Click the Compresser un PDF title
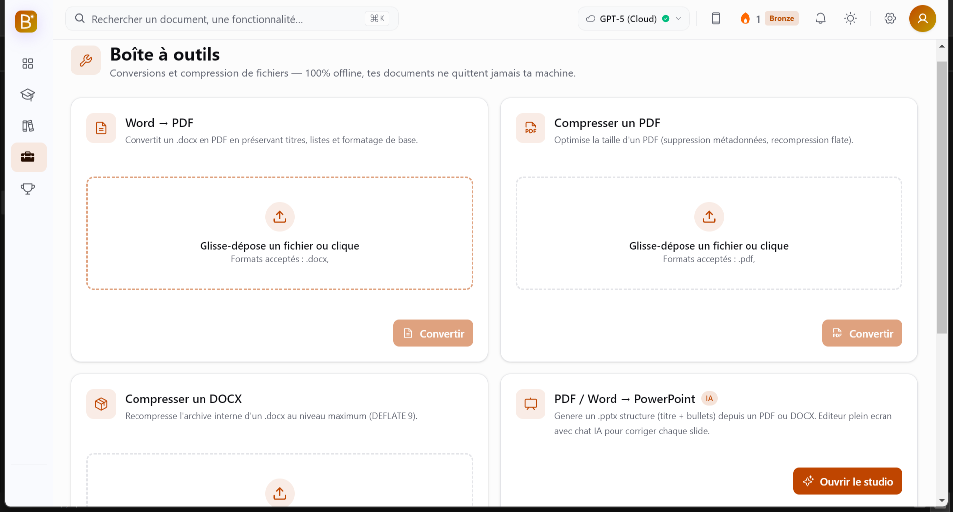 coord(607,123)
